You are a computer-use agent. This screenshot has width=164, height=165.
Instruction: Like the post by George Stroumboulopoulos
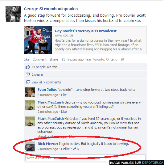(27, 59)
